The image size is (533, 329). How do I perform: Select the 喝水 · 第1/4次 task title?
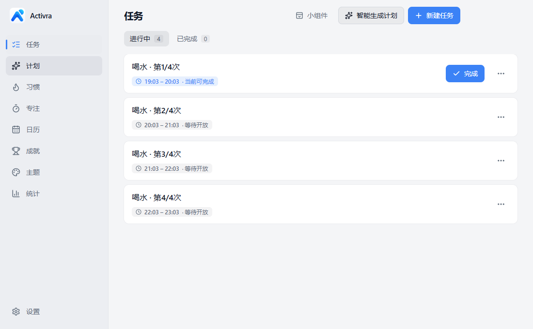[x=156, y=67]
